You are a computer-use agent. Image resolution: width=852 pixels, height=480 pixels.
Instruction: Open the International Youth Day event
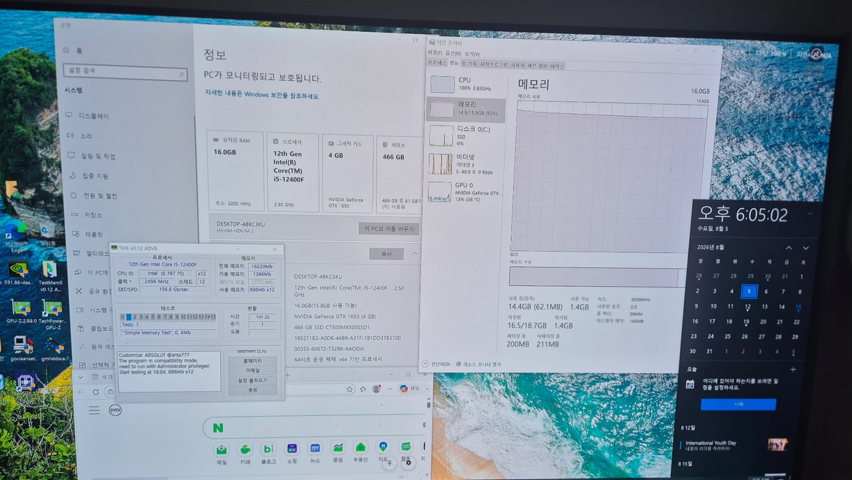click(734, 445)
